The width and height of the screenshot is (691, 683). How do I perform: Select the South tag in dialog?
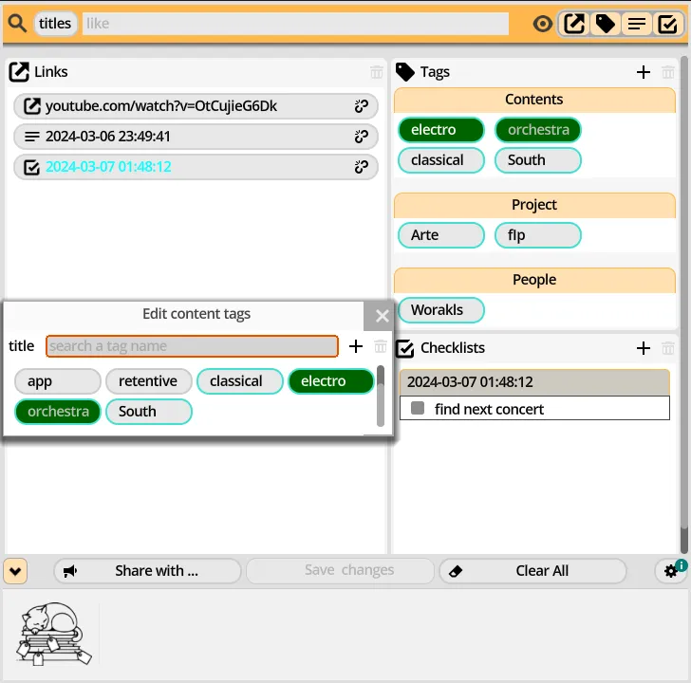pyautogui.click(x=149, y=412)
